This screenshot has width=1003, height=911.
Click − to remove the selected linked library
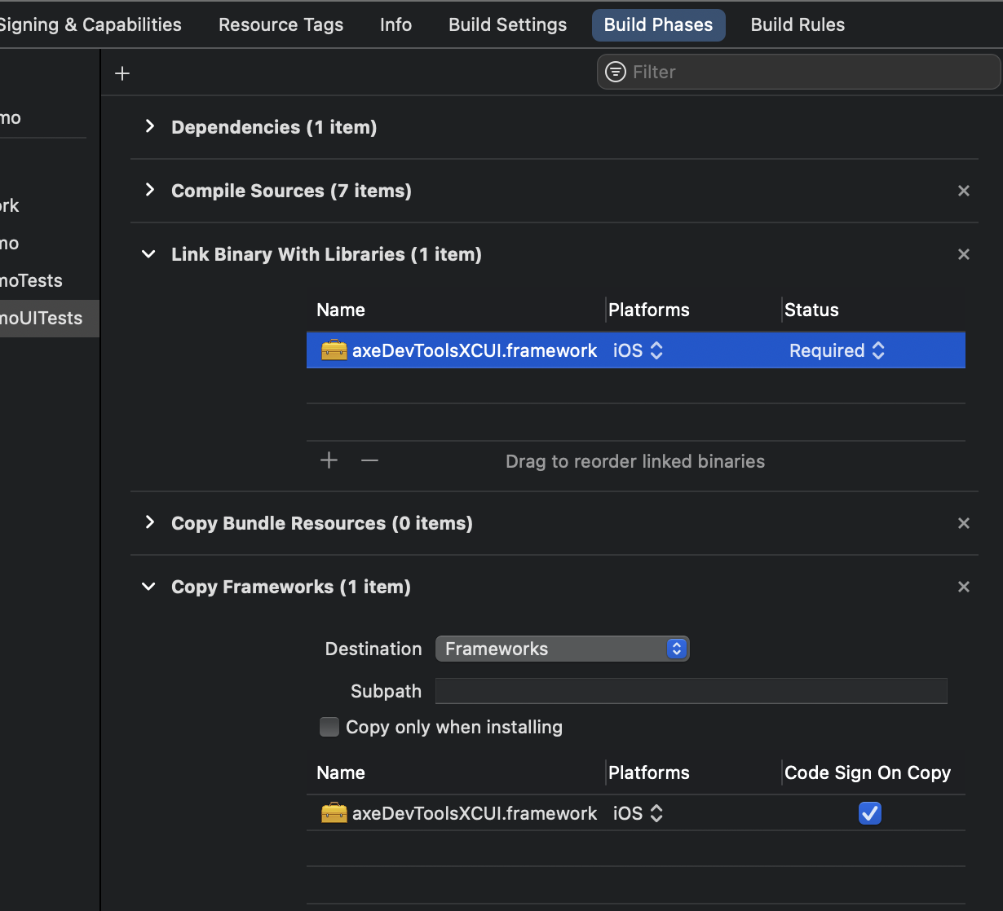369,460
